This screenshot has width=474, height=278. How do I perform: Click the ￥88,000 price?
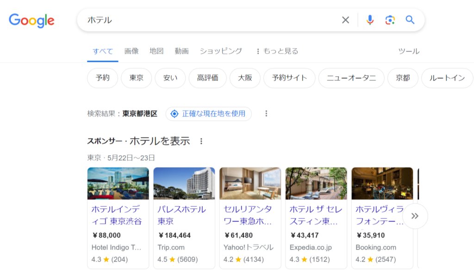click(x=106, y=235)
